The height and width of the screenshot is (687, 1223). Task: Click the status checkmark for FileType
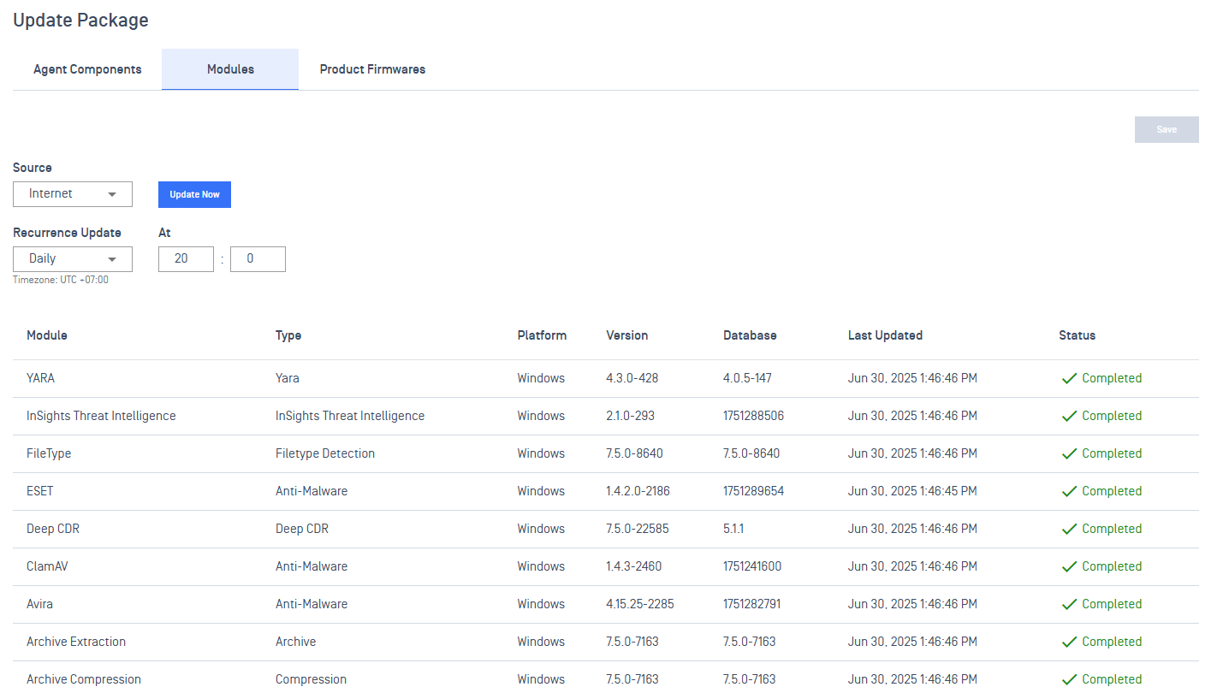click(1069, 454)
